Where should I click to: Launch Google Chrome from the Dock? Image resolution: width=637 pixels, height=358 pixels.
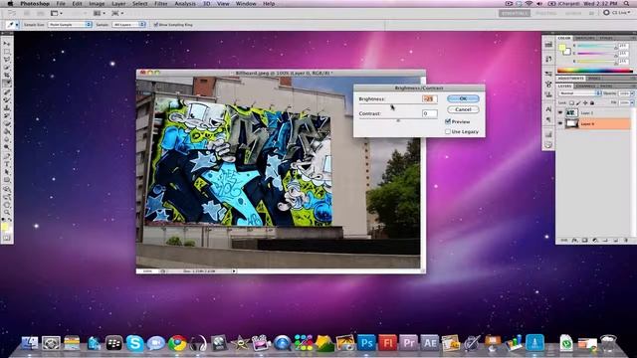pyautogui.click(x=177, y=343)
